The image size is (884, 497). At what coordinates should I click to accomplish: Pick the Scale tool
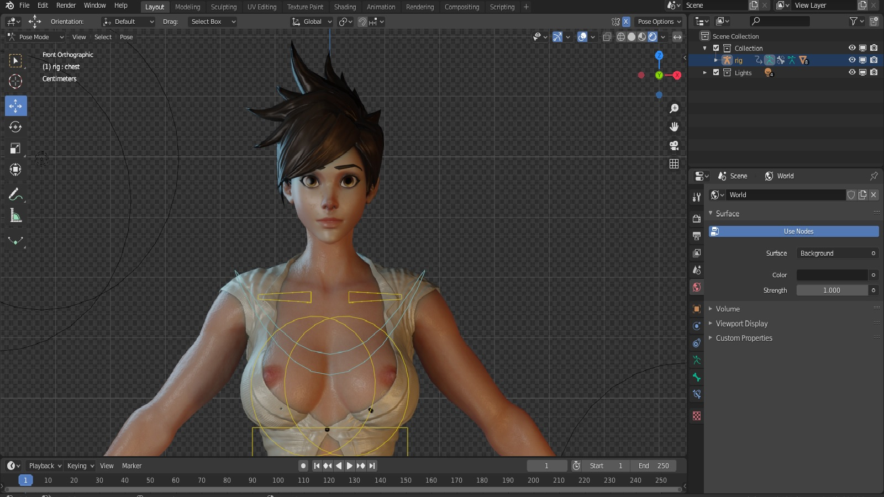[x=15, y=149]
